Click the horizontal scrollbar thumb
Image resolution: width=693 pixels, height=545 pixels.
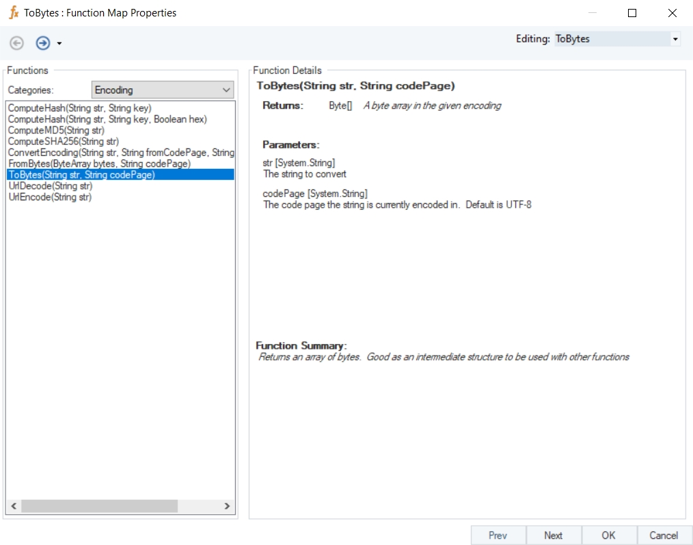(x=99, y=506)
